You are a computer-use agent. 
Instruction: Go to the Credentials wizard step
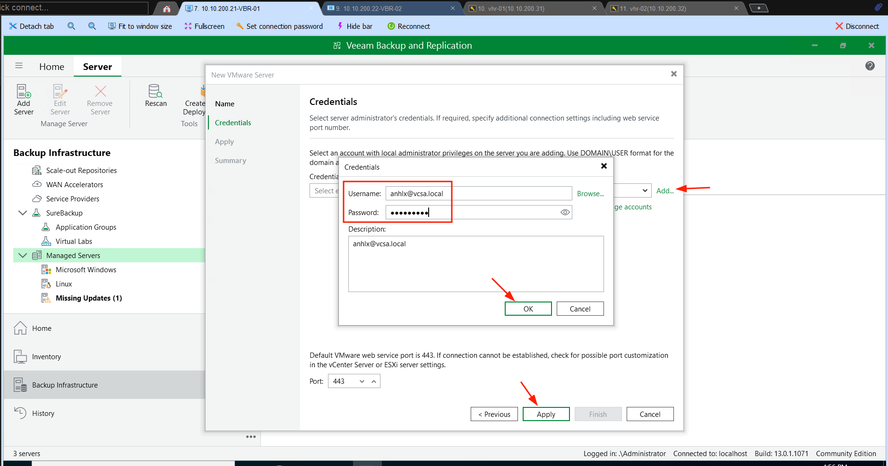coord(233,123)
